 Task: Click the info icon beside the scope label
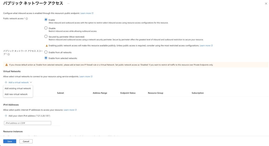coord(9,54)
